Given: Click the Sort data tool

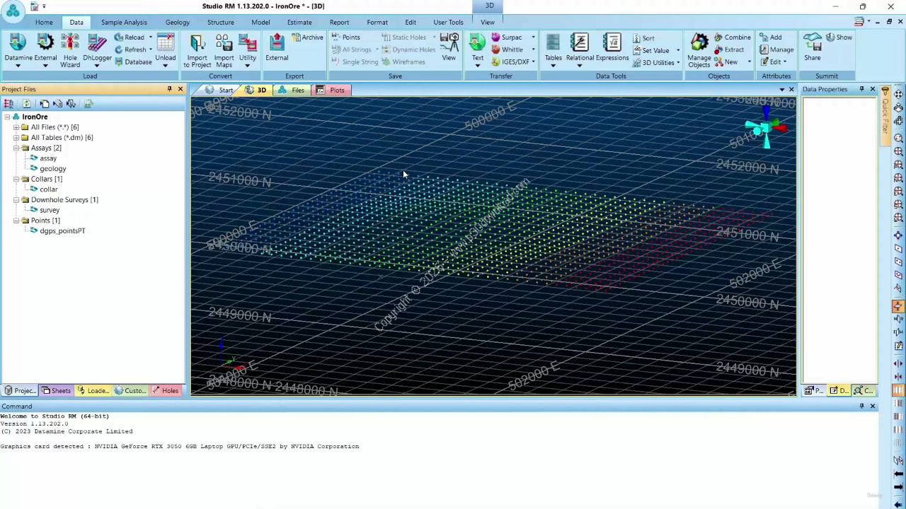Looking at the screenshot, I should (643, 38).
